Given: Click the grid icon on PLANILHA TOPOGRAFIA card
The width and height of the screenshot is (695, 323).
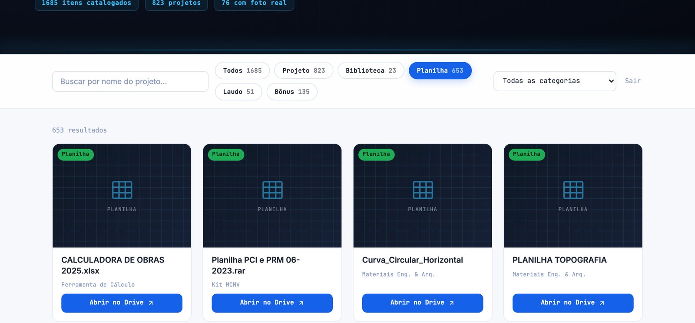Looking at the screenshot, I should (x=573, y=190).
